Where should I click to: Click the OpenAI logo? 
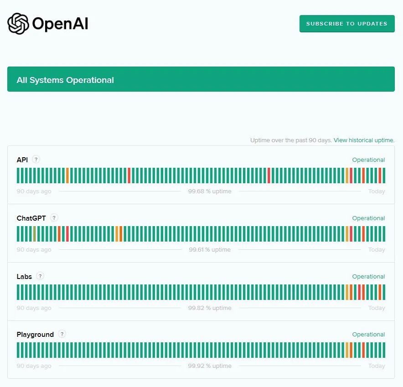[x=48, y=24]
